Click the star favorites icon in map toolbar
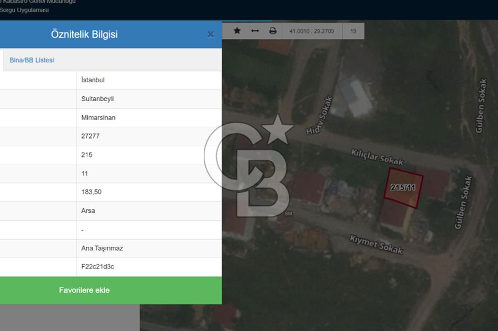Image resolution: width=498 pixels, height=331 pixels. pyautogui.click(x=237, y=31)
